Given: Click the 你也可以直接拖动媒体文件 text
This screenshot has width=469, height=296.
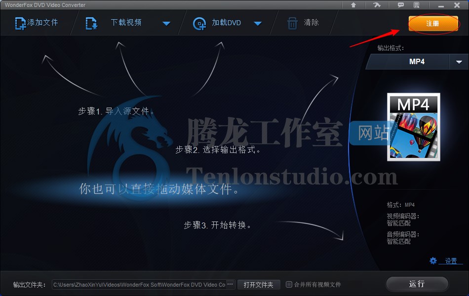Looking at the screenshot, I should [159, 189].
